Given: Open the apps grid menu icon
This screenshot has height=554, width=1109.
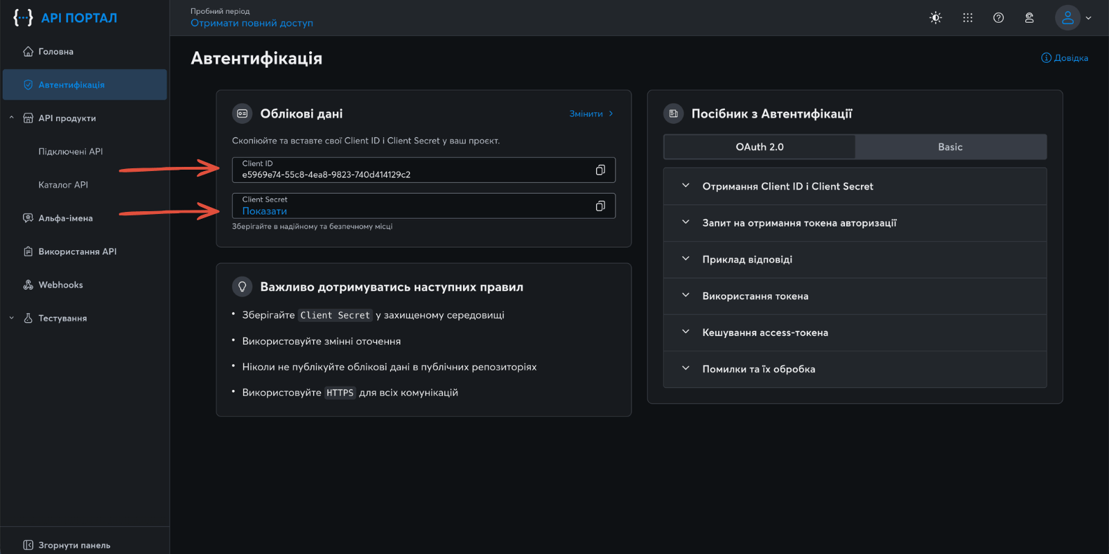Looking at the screenshot, I should [968, 18].
